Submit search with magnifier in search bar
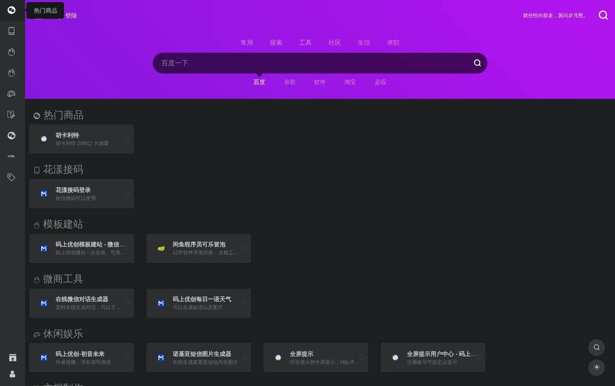Image resolution: width=615 pixels, height=386 pixels. point(477,63)
